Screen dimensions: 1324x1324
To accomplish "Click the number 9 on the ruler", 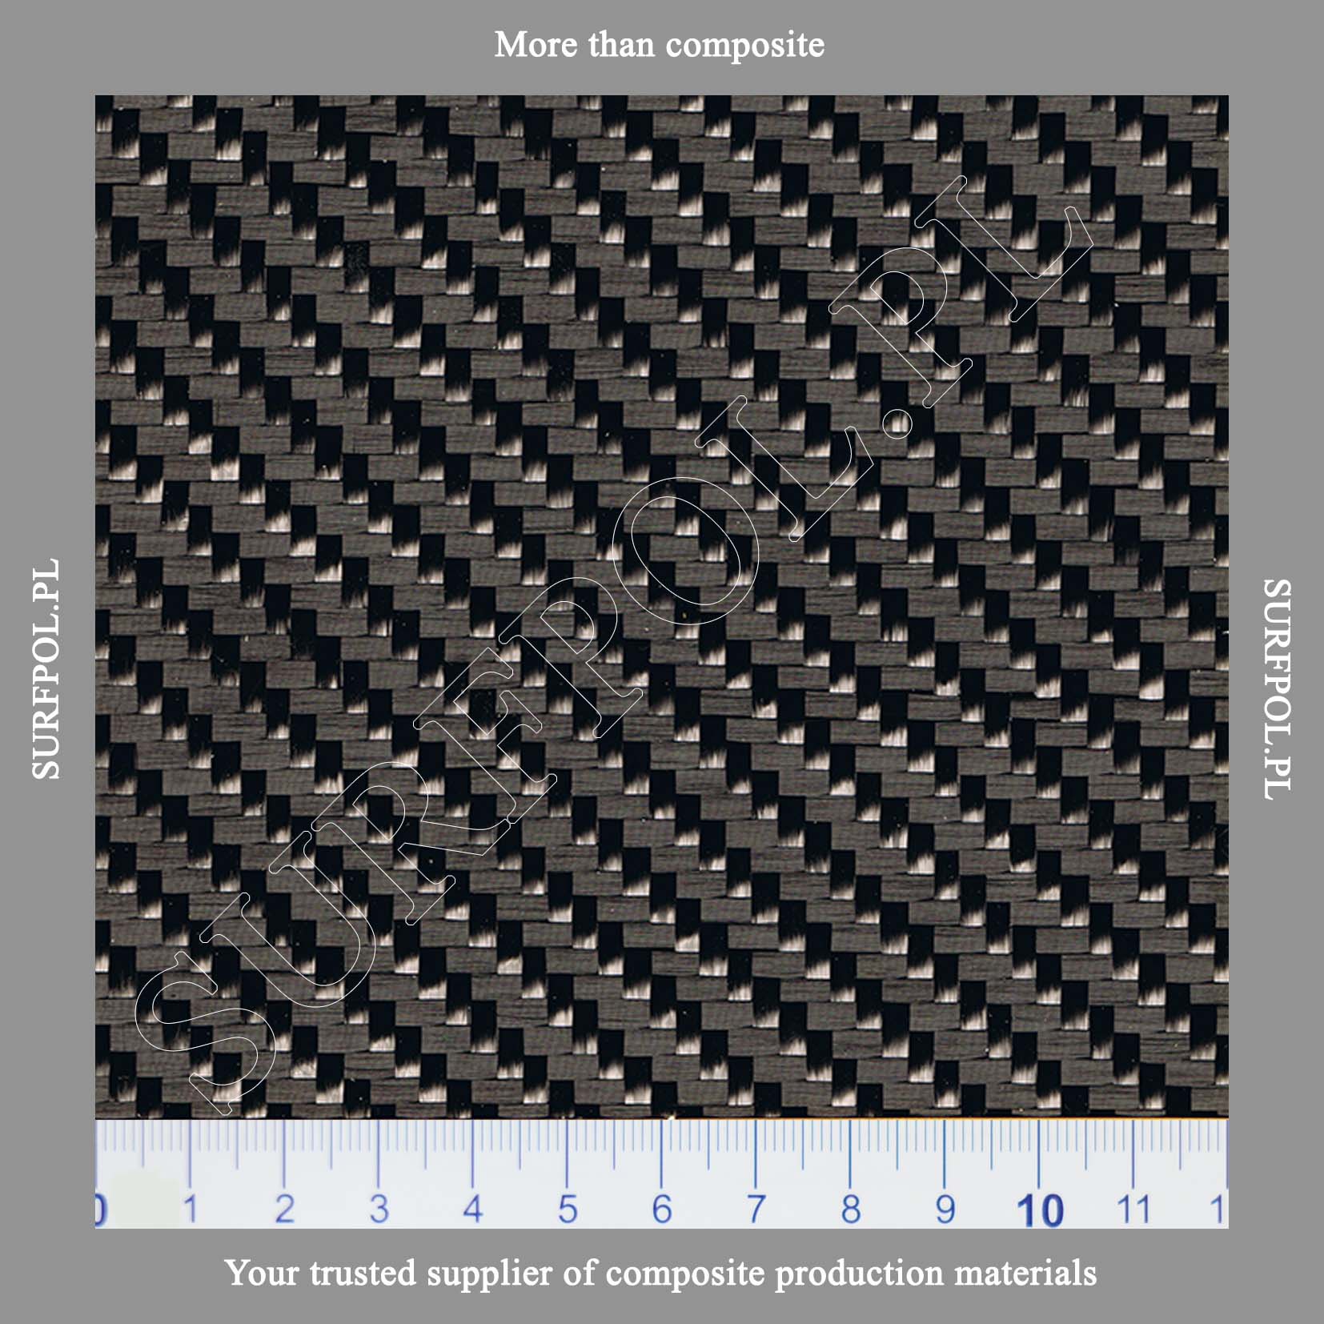I will coord(945,1209).
